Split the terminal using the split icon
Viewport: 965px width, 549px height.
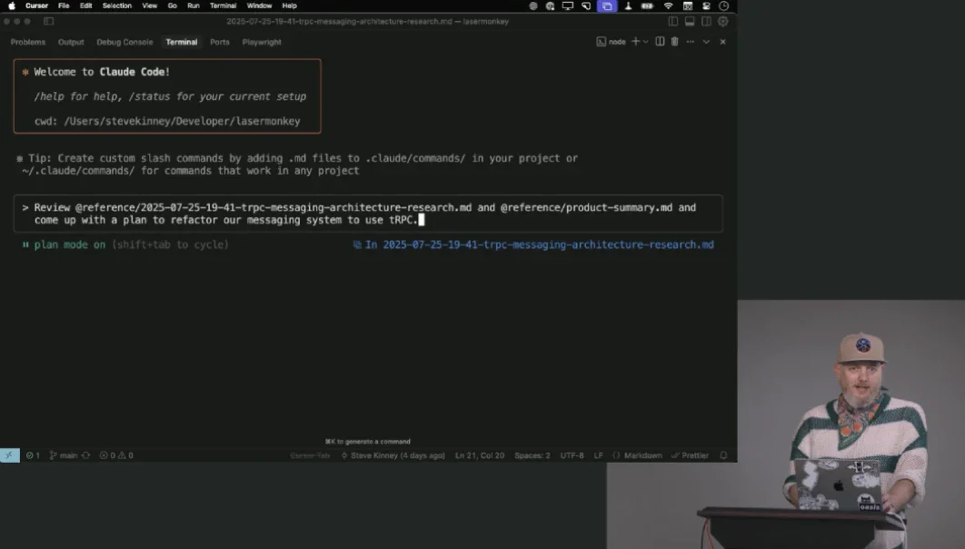click(660, 41)
